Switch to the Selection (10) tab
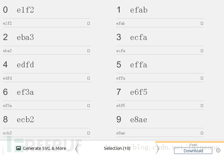This screenshot has width=224, height=155. click(x=117, y=148)
